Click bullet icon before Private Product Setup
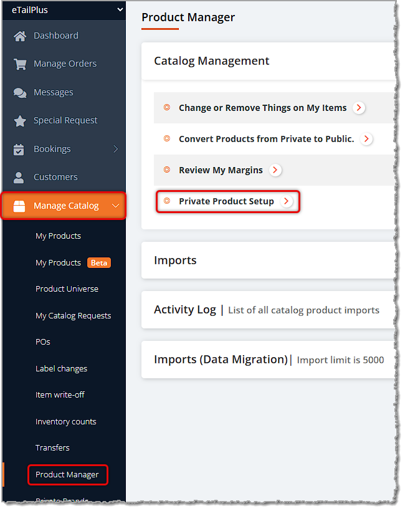405x511 pixels. (167, 201)
